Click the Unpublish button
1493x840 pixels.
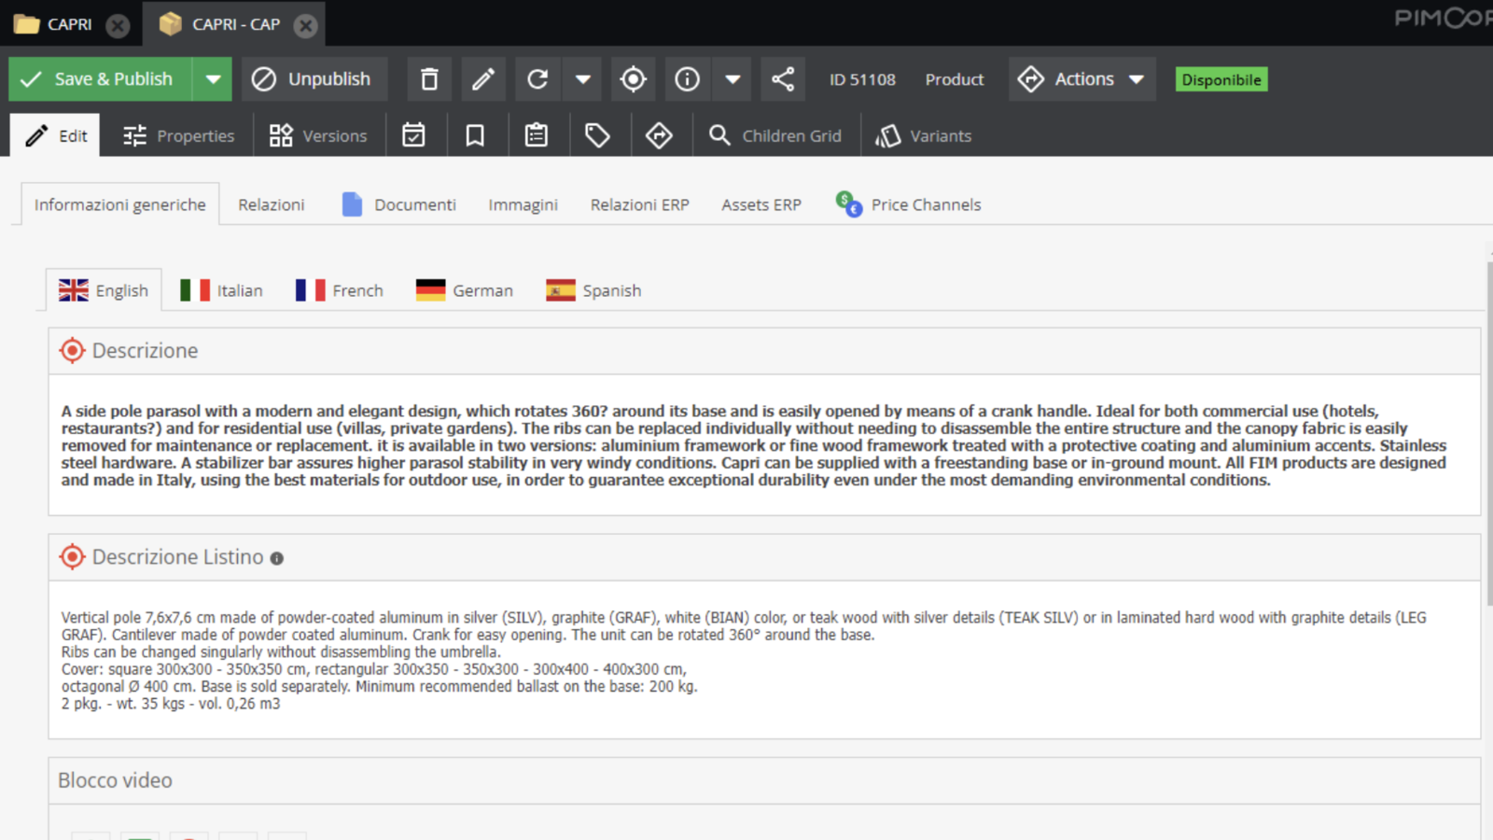[x=314, y=79]
